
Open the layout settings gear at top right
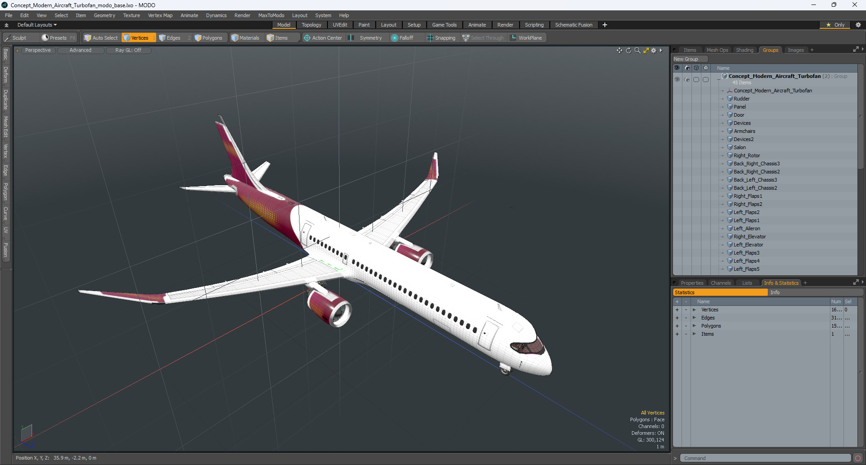858,25
